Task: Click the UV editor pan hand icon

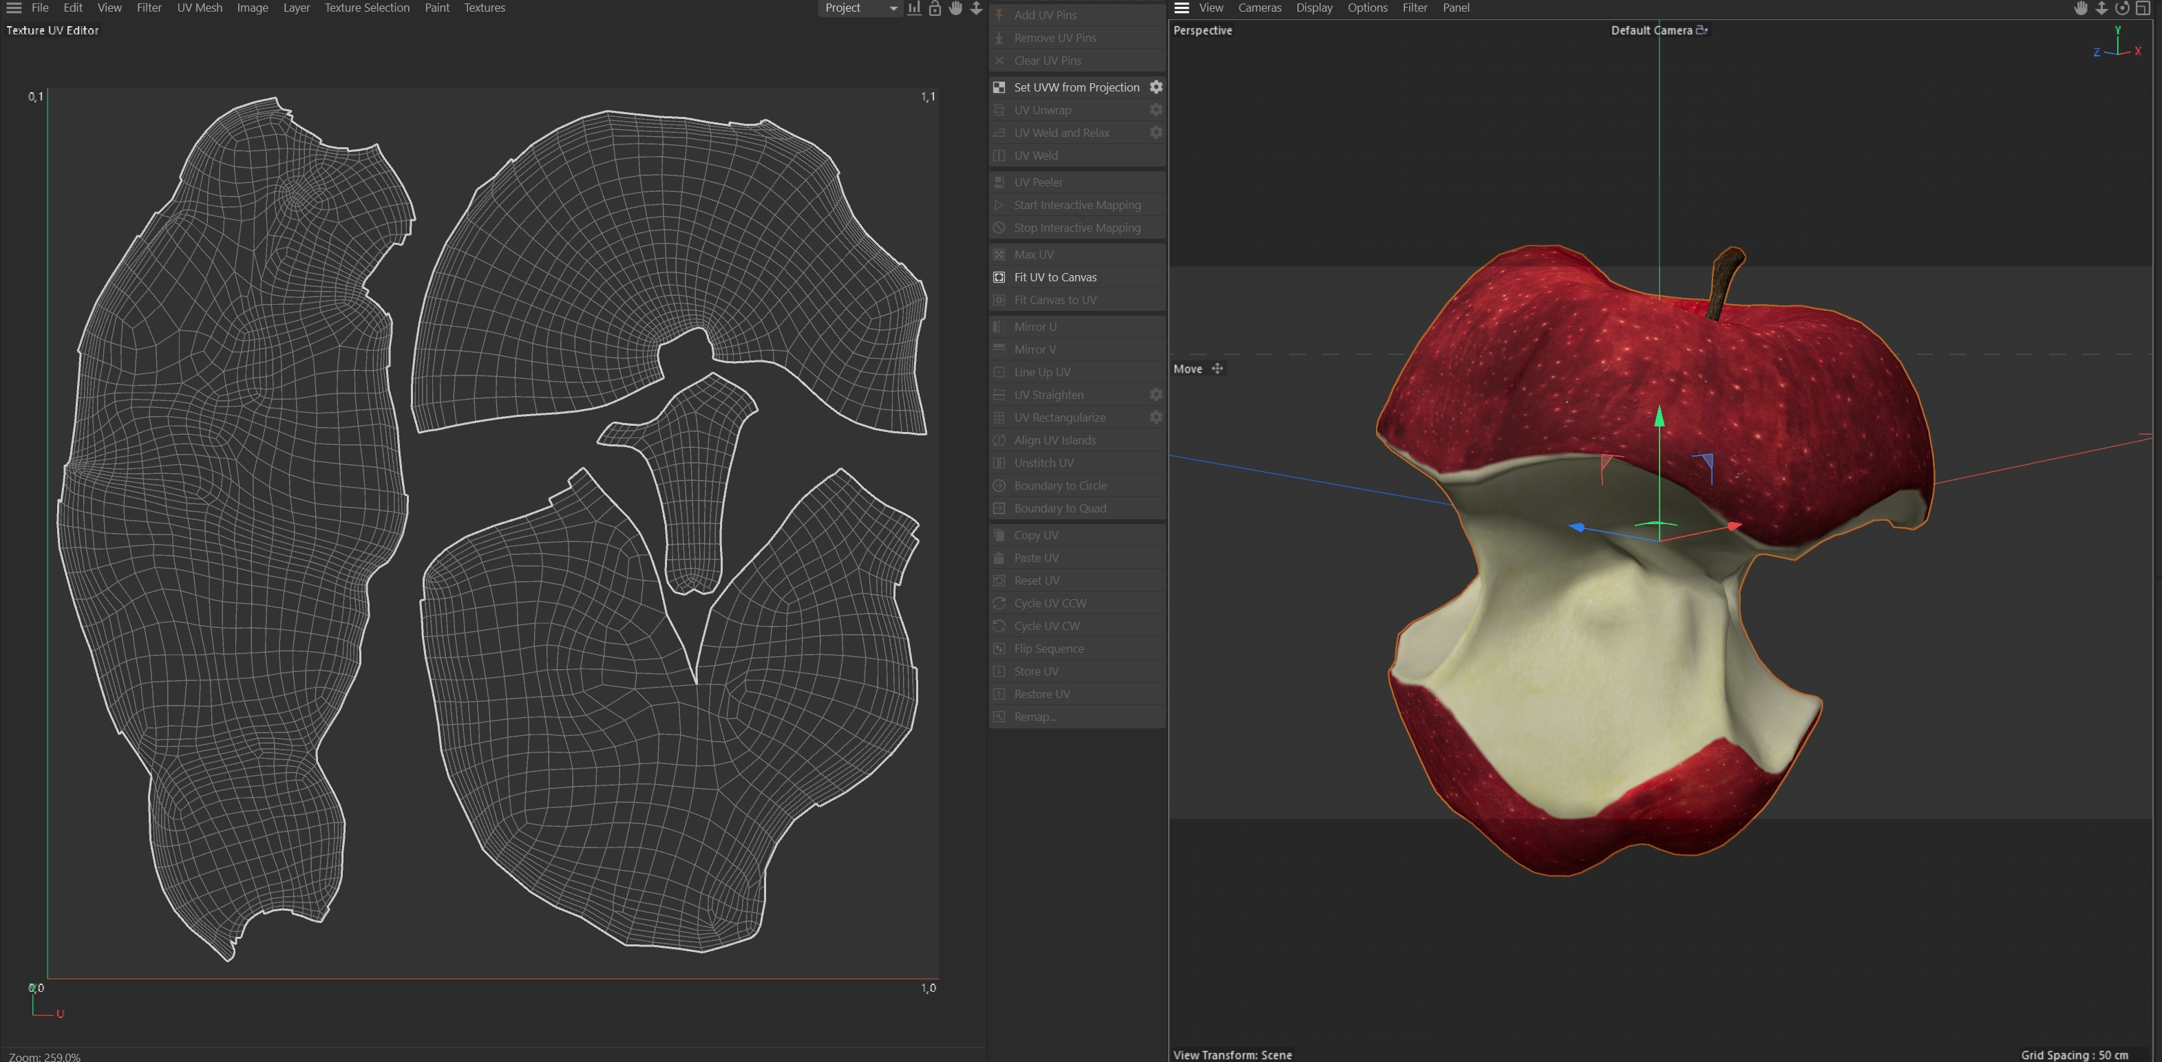Action: click(x=955, y=8)
